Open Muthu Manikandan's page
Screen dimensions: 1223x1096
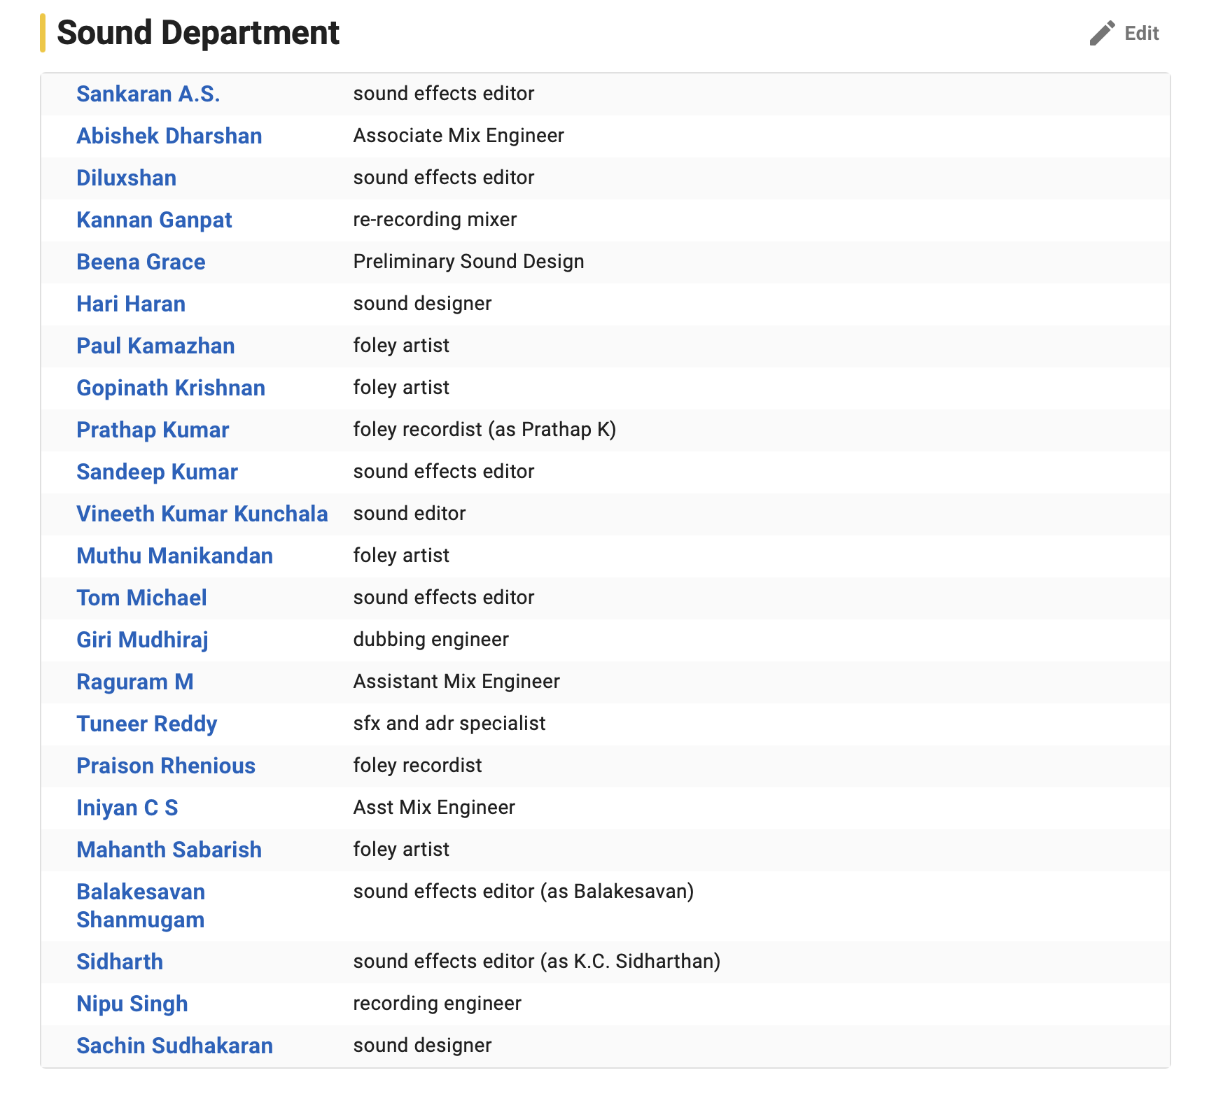175,556
